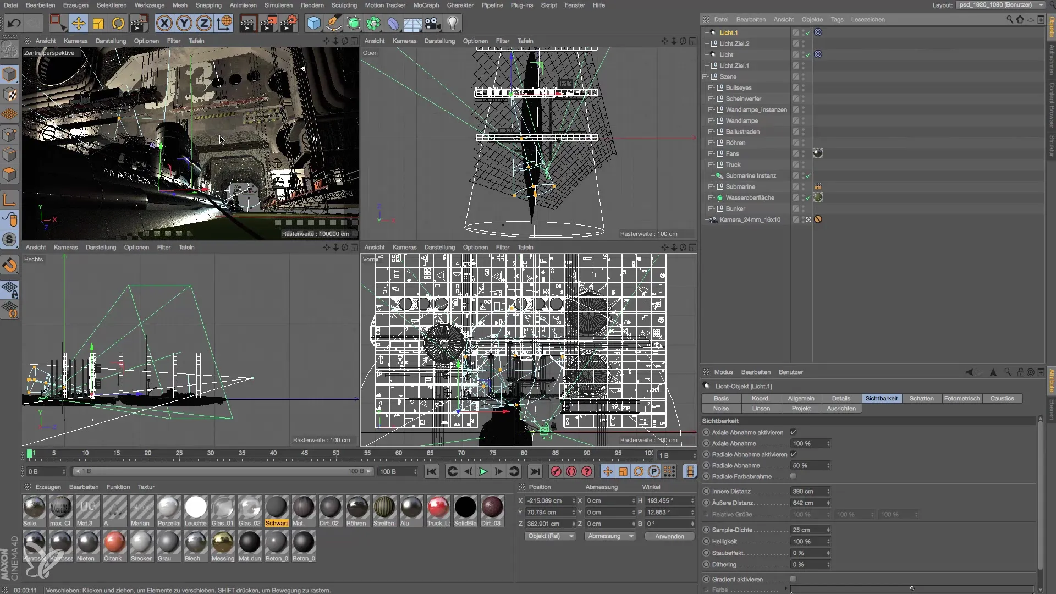Toggle parameter keyframe P icon
This screenshot has width=1056, height=594.
pos(653,471)
